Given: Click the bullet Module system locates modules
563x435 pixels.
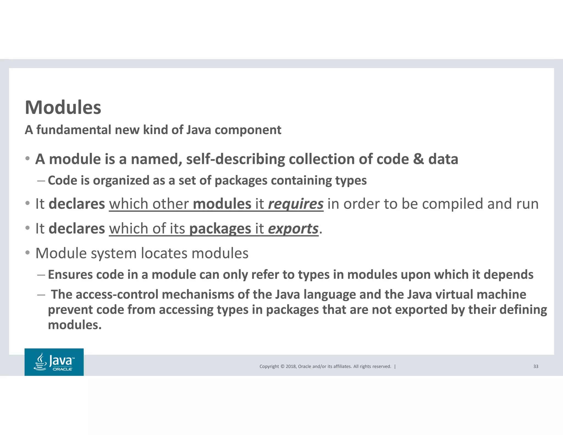Looking at the screenshot, I should [142, 253].
